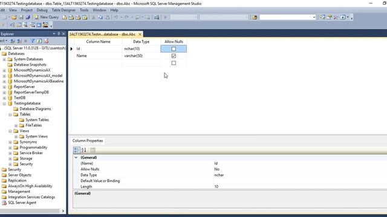Click the Paste icon in the toolbar
Image resolution: width=387 pixels, height=217 pixels.
pyautogui.click(x=108, y=17)
